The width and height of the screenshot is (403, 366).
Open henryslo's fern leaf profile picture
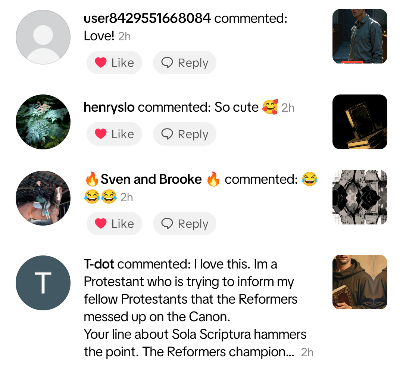43,122
